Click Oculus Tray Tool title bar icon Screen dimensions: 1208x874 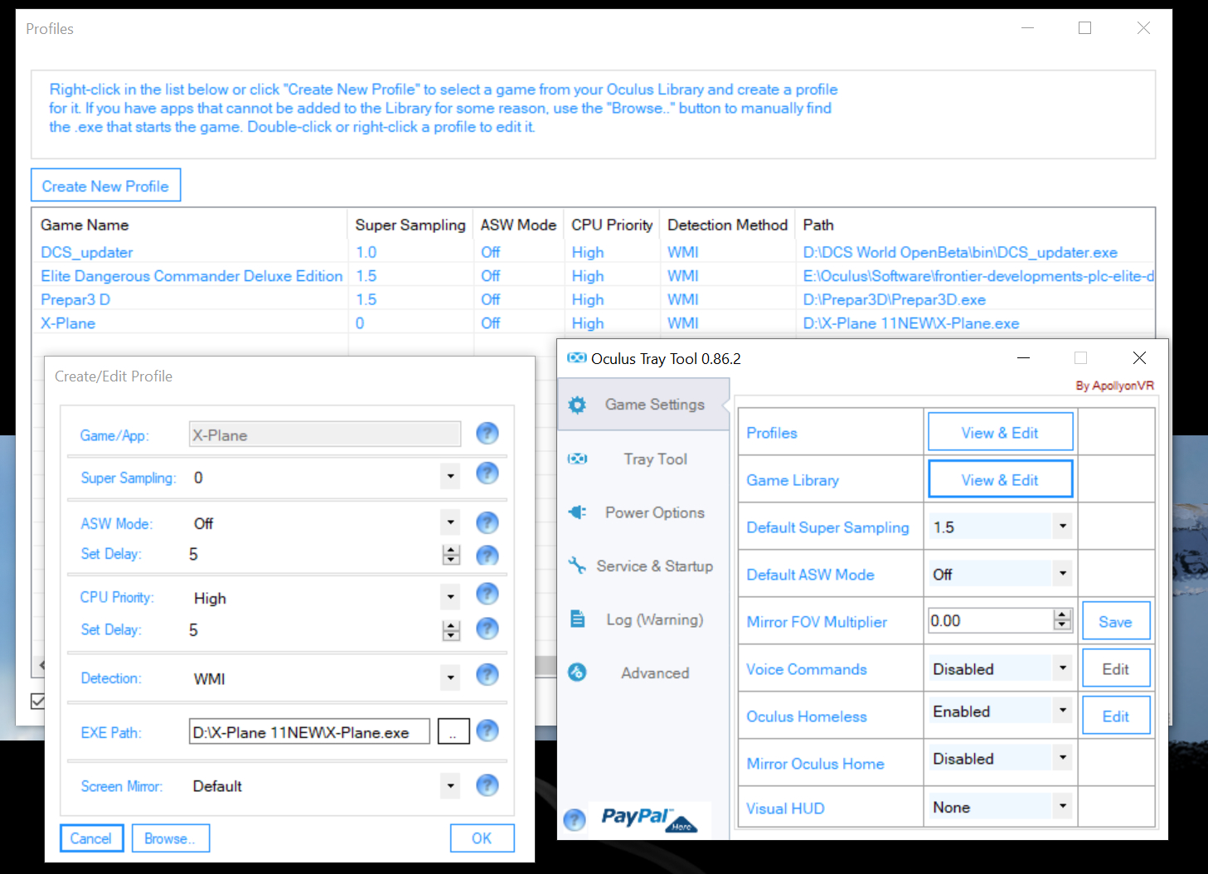(x=576, y=358)
